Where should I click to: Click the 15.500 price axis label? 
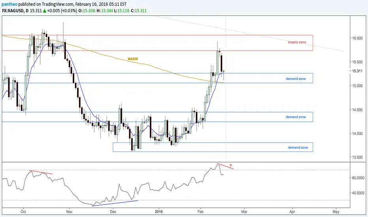[357, 62]
